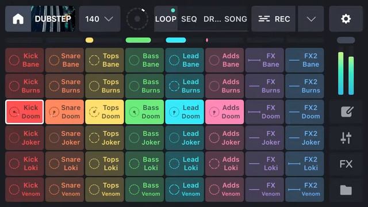Activate the Lead Loki pad

click(x=185, y=163)
